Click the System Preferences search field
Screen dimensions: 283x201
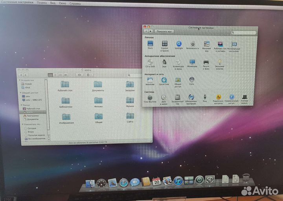(x=243, y=33)
